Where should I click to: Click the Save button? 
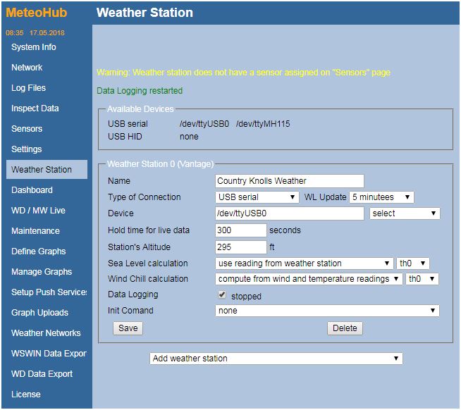(x=128, y=328)
